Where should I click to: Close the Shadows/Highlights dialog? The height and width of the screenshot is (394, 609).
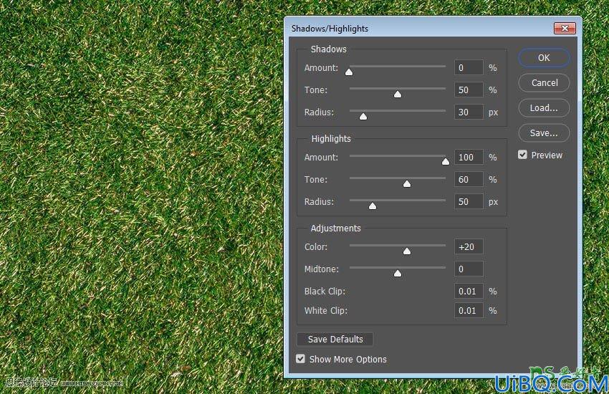[x=565, y=29]
